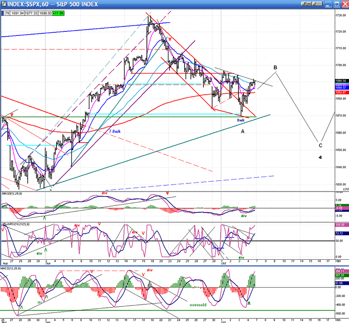This screenshot has height=323, width=349.
Task: Toggle the LOG scale label on price axis
Action: coord(345,189)
